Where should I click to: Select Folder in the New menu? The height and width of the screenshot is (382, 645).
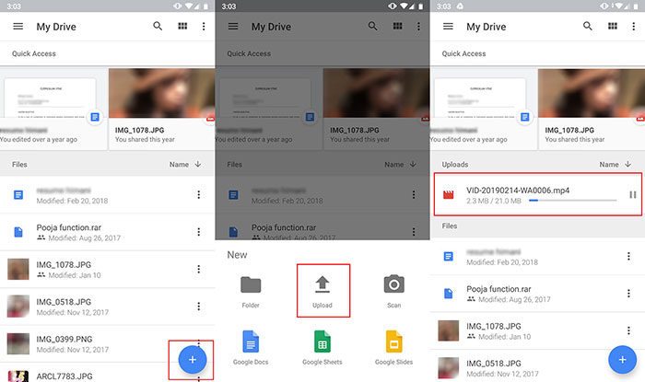[251, 292]
